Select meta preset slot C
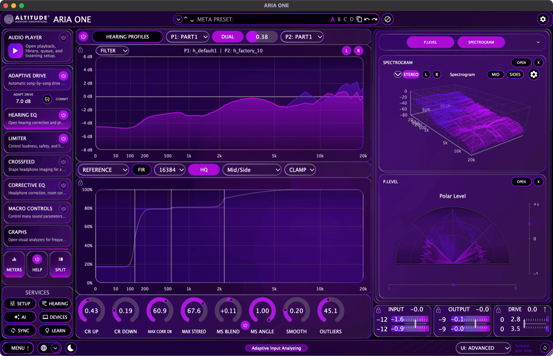 click(x=345, y=19)
